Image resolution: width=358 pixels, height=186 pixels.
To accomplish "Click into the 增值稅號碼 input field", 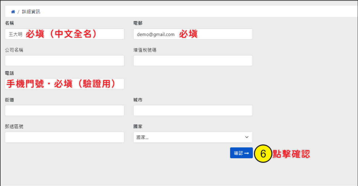I will click(193, 61).
